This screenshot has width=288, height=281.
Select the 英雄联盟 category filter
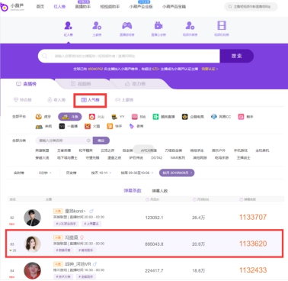[x=42, y=150]
